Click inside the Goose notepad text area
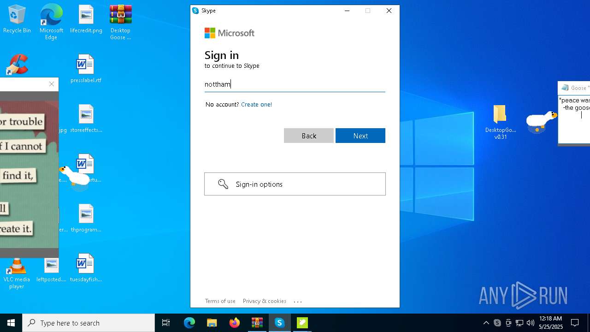This screenshot has height=332, width=590. coord(574,119)
